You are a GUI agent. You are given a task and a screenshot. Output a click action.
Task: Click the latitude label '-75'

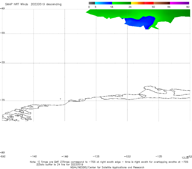(x=2, y=100)
